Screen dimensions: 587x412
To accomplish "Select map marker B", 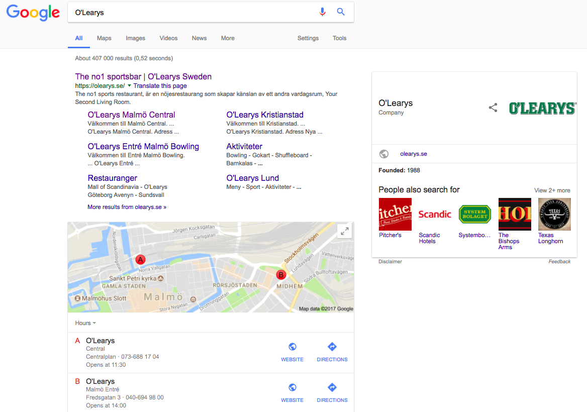I will coord(281,275).
